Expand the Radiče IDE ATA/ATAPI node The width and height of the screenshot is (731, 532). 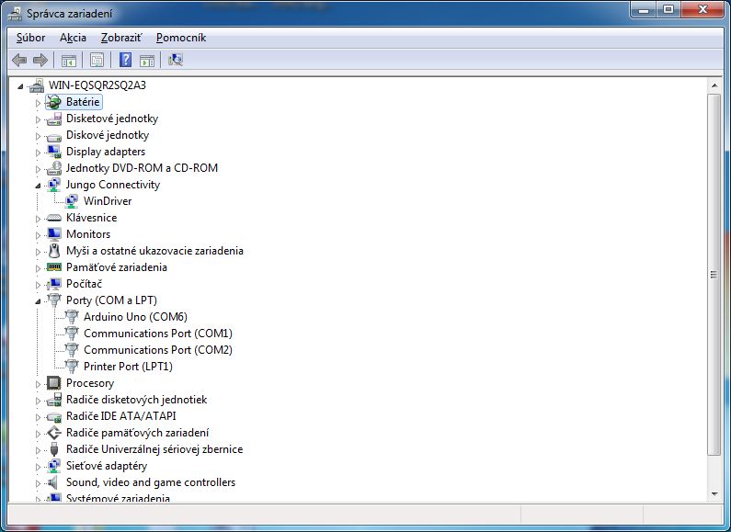click(x=39, y=417)
